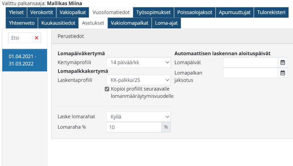This screenshot has height=166, width=293.
Task: Click the Lomapäivät date field
Action: (250, 62)
